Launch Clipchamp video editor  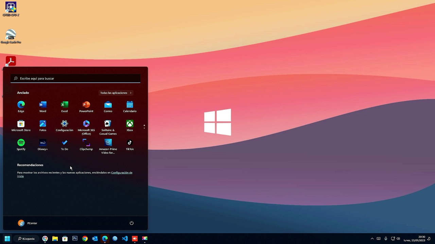(x=86, y=144)
